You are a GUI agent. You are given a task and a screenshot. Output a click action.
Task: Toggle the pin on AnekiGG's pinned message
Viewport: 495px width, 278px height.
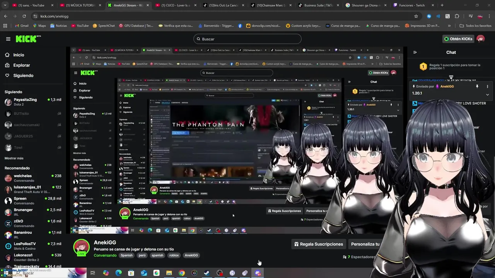[477, 86]
